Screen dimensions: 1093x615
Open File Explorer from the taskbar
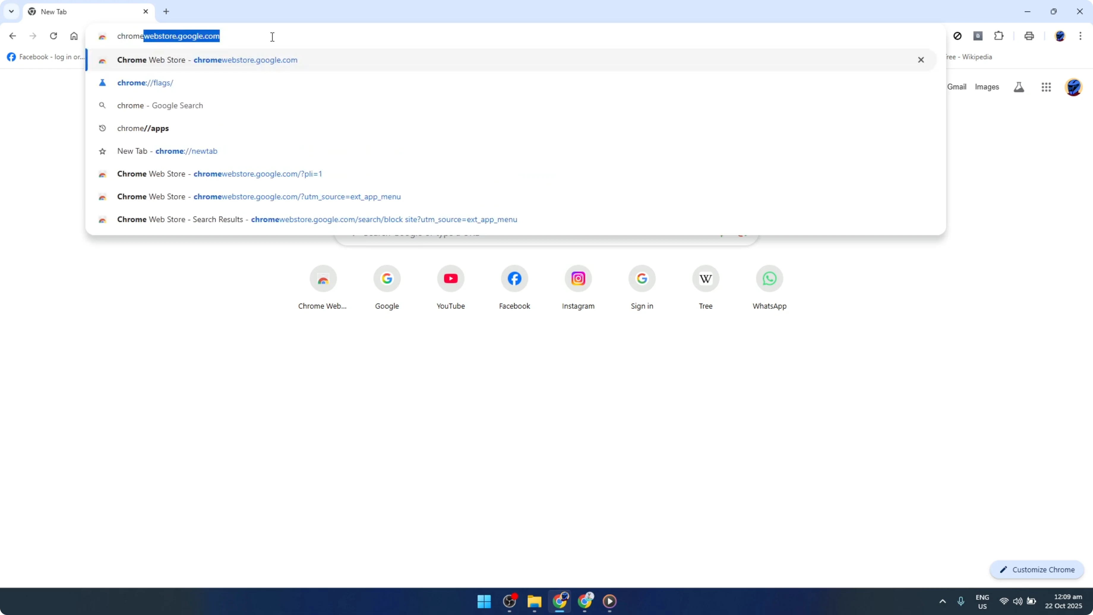click(534, 601)
